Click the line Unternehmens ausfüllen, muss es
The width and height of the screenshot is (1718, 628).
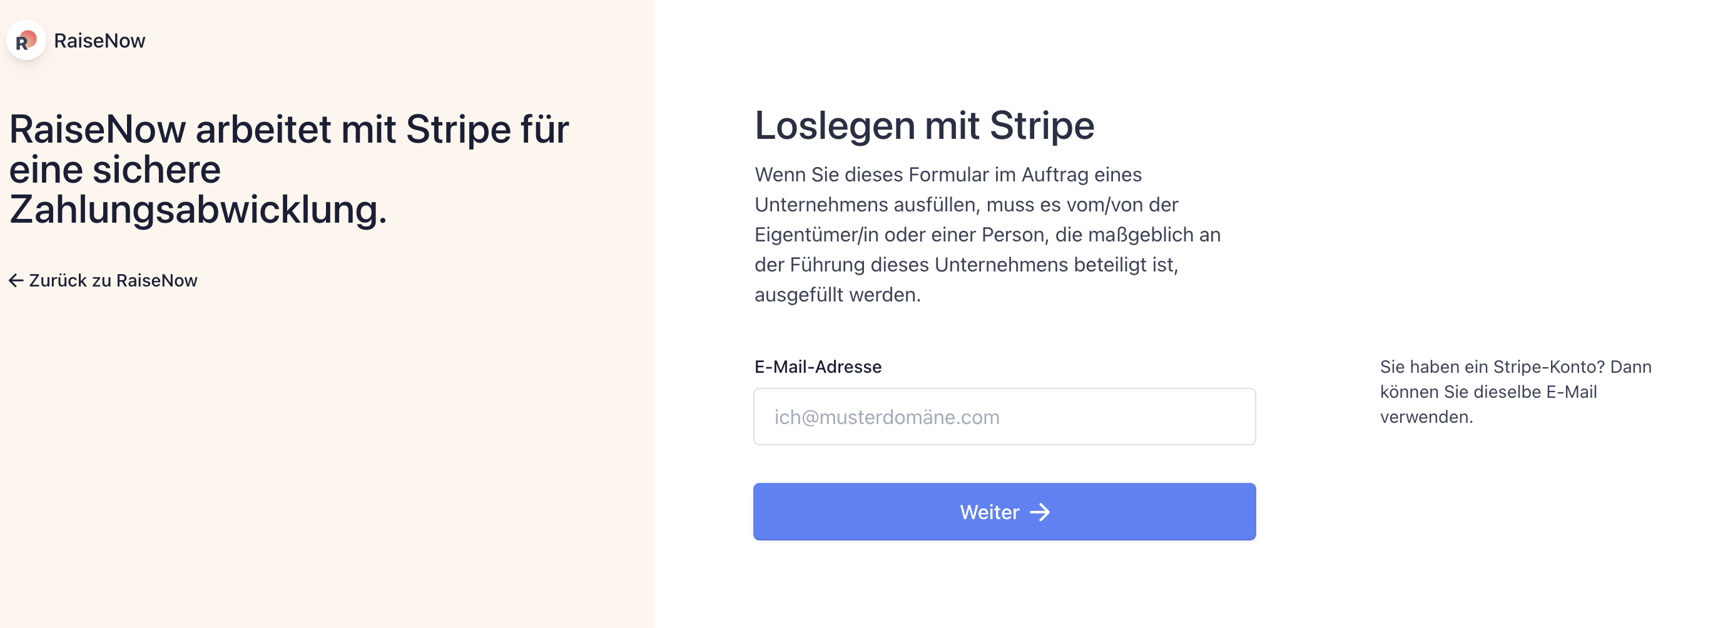point(966,205)
